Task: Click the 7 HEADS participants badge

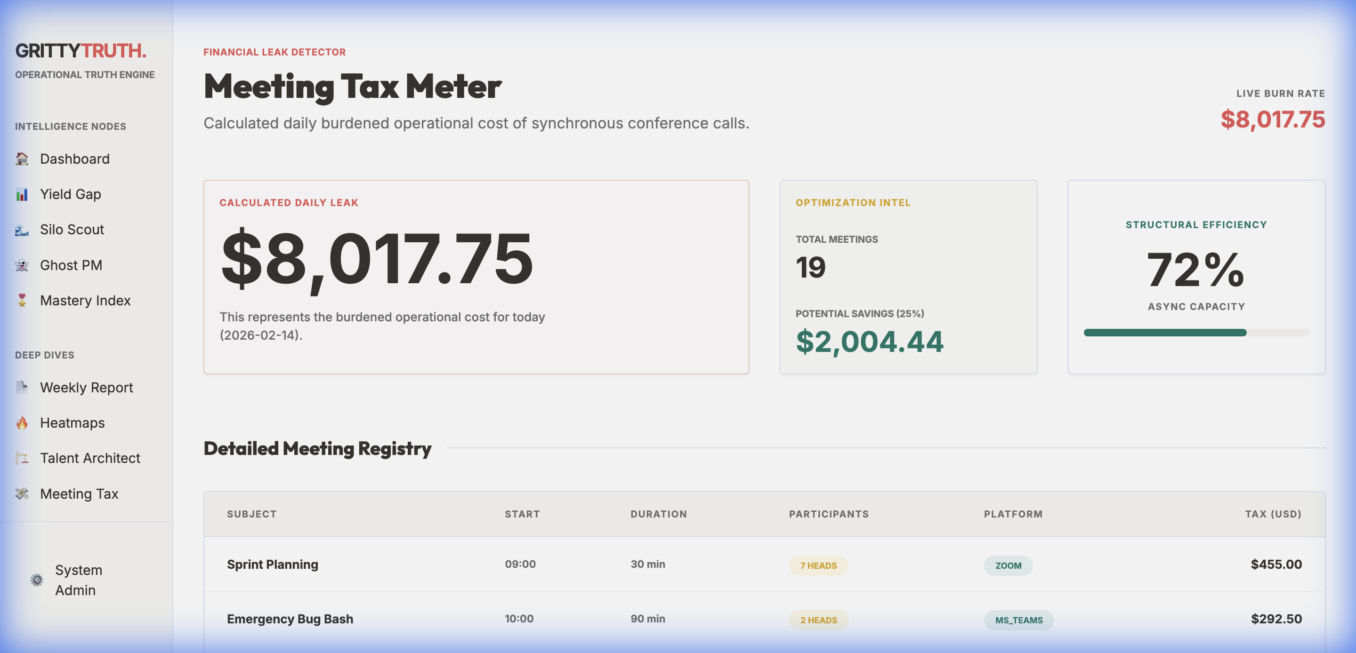Action: pyautogui.click(x=818, y=565)
